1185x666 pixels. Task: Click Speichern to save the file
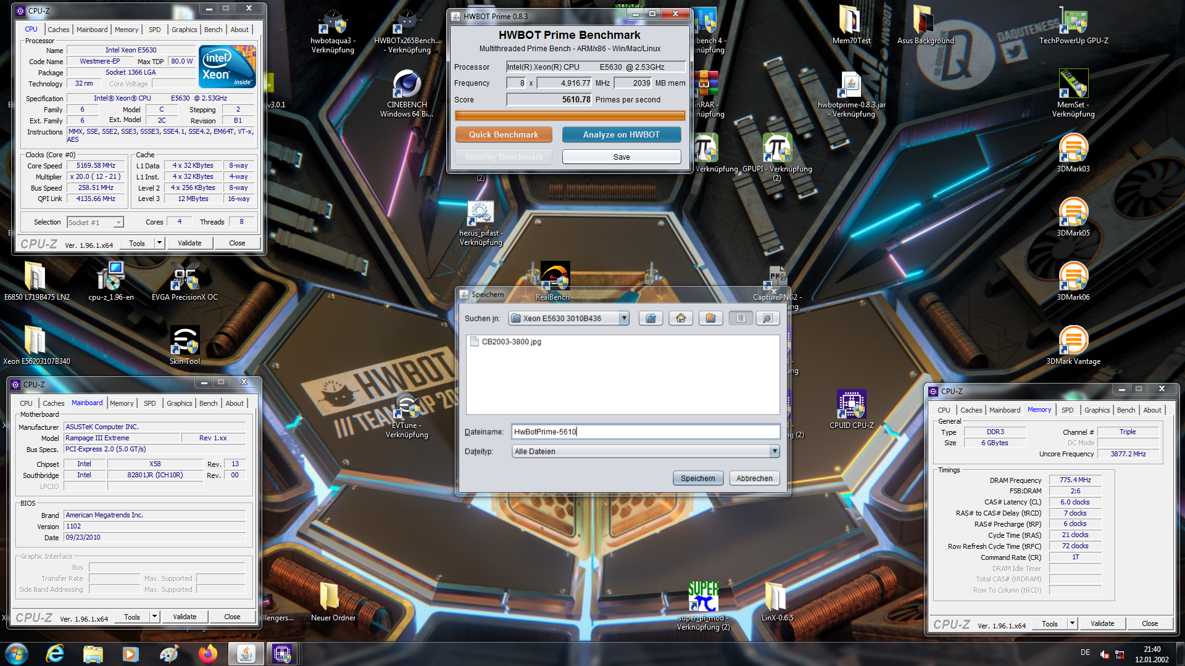pyautogui.click(x=697, y=479)
